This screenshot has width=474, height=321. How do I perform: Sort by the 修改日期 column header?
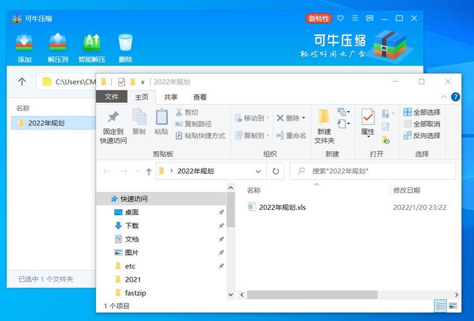(x=407, y=190)
